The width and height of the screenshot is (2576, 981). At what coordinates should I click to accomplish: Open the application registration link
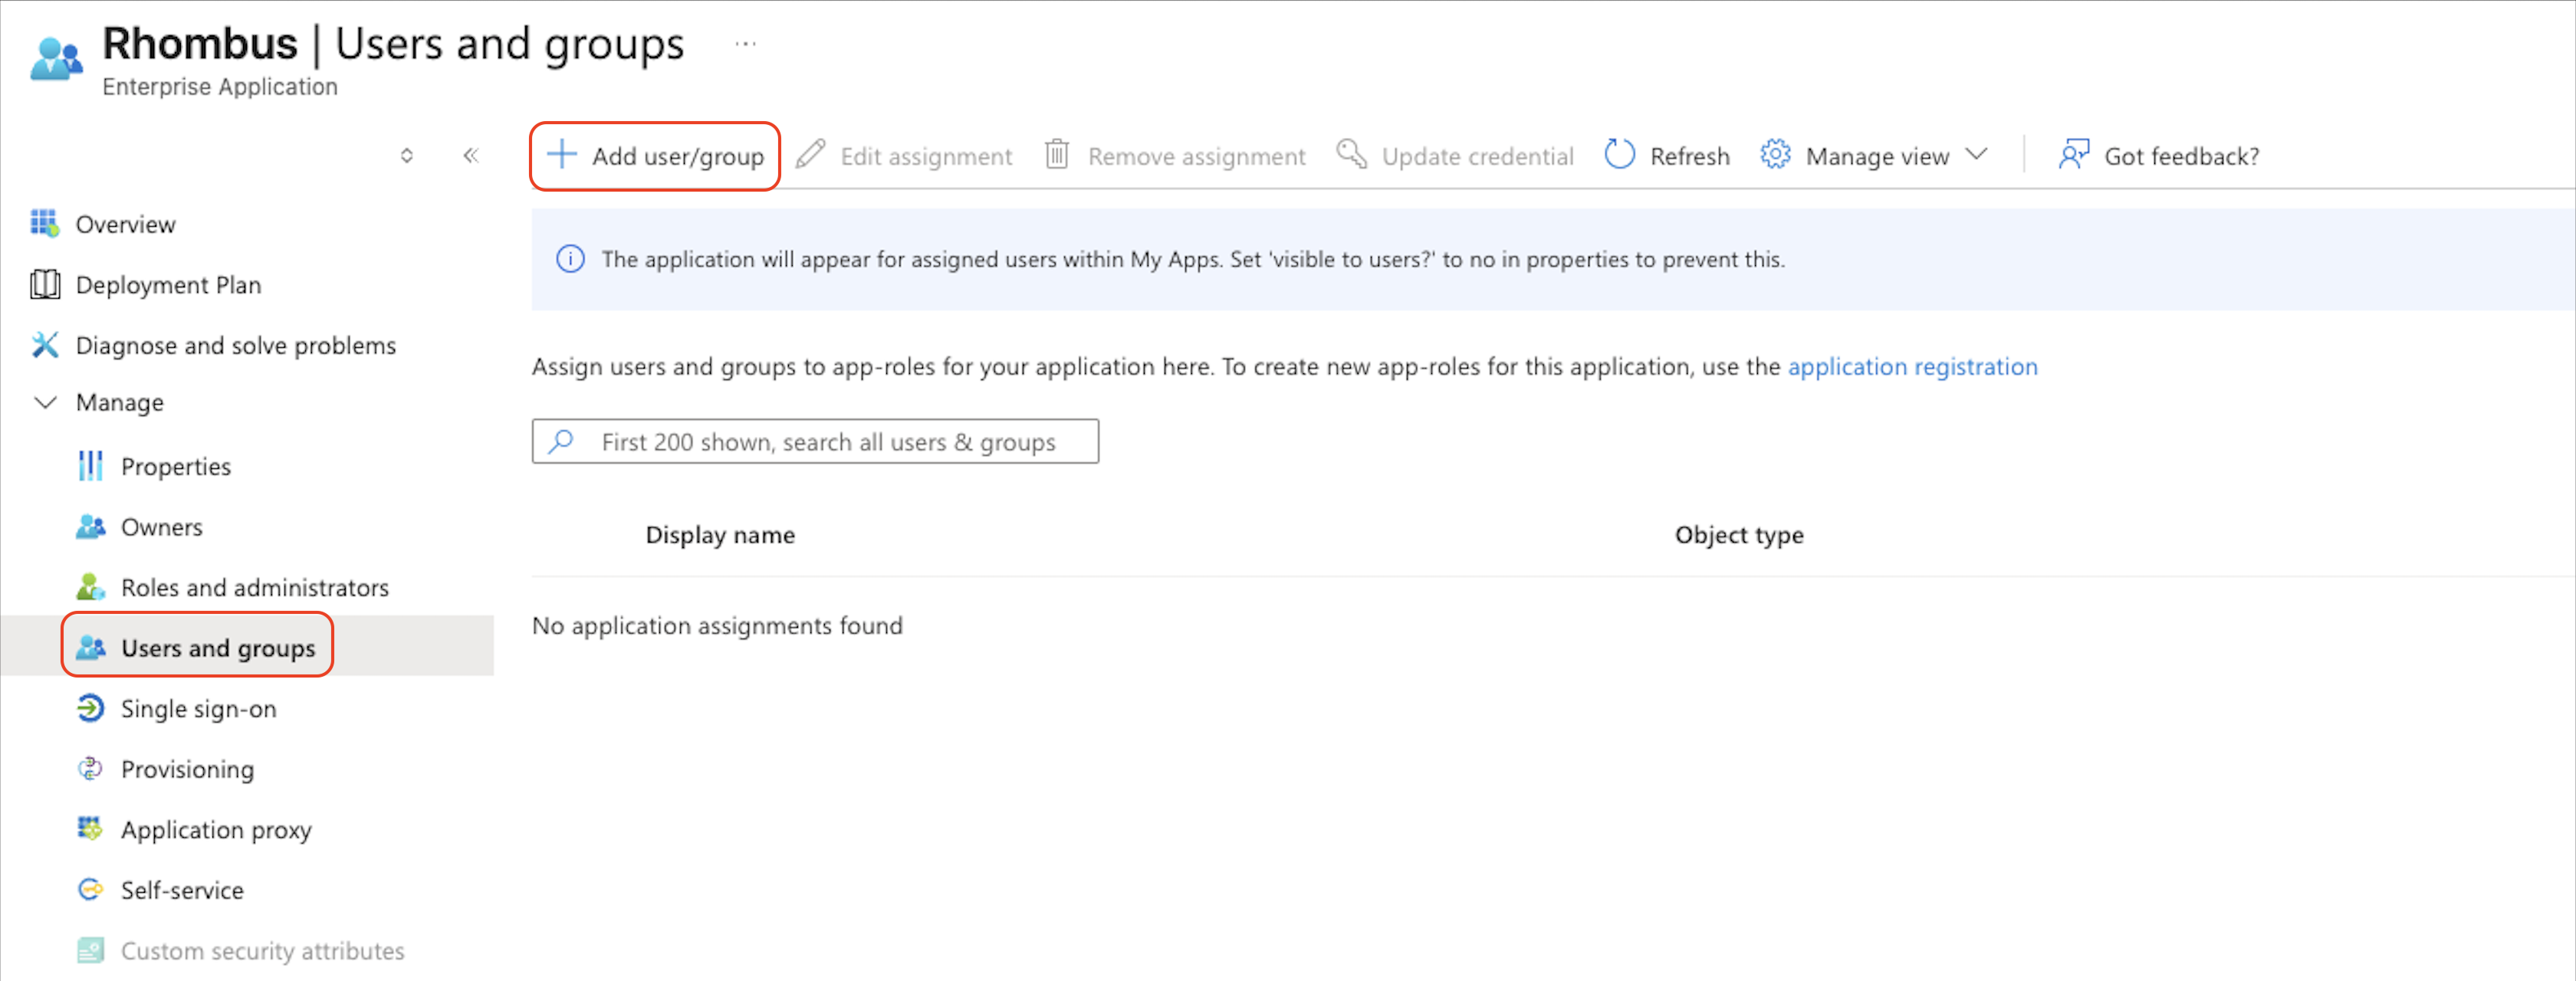1912,366
